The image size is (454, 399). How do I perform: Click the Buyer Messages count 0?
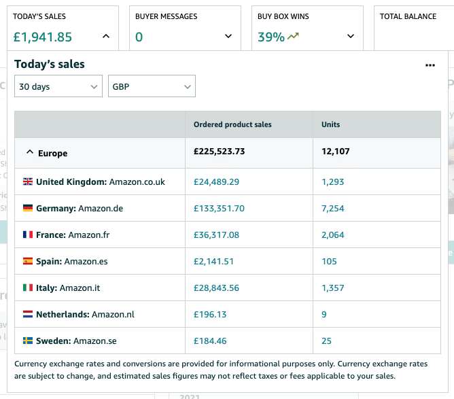pyautogui.click(x=139, y=37)
